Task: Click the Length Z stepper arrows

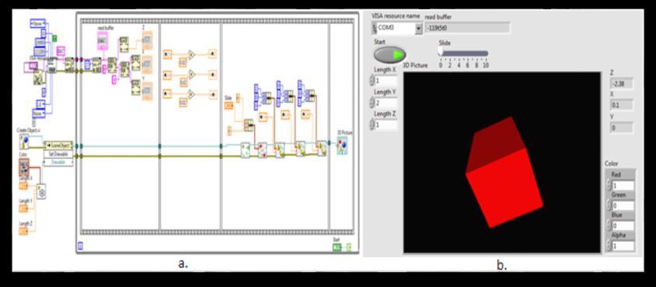Action: 372,124
